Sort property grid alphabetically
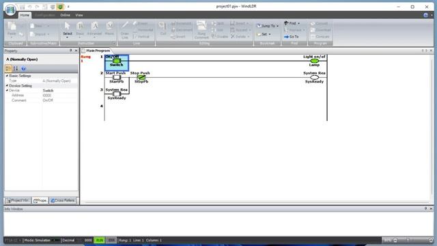 [16, 68]
